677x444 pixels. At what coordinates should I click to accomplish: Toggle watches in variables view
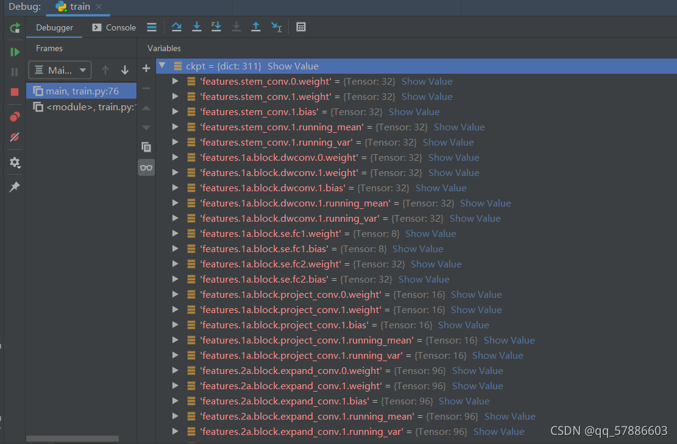pos(146,167)
